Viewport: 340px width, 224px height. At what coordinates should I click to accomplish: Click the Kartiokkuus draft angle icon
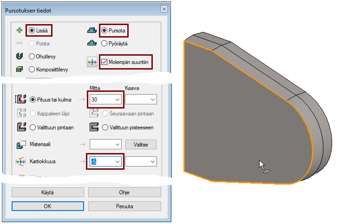pos(20,161)
